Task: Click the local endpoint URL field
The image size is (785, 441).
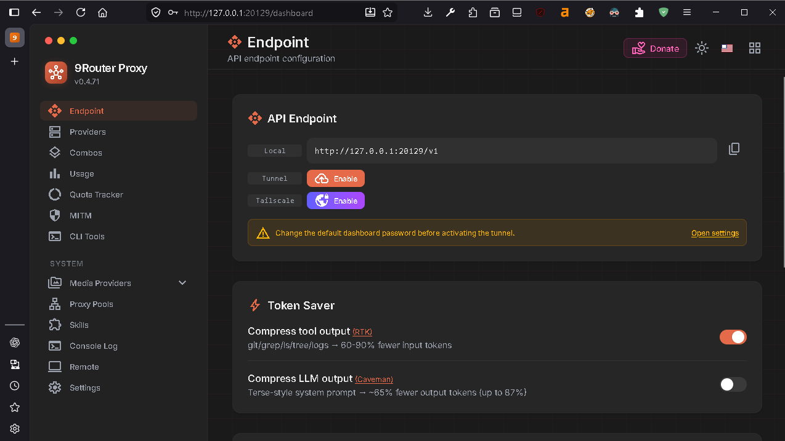Action: (512, 151)
